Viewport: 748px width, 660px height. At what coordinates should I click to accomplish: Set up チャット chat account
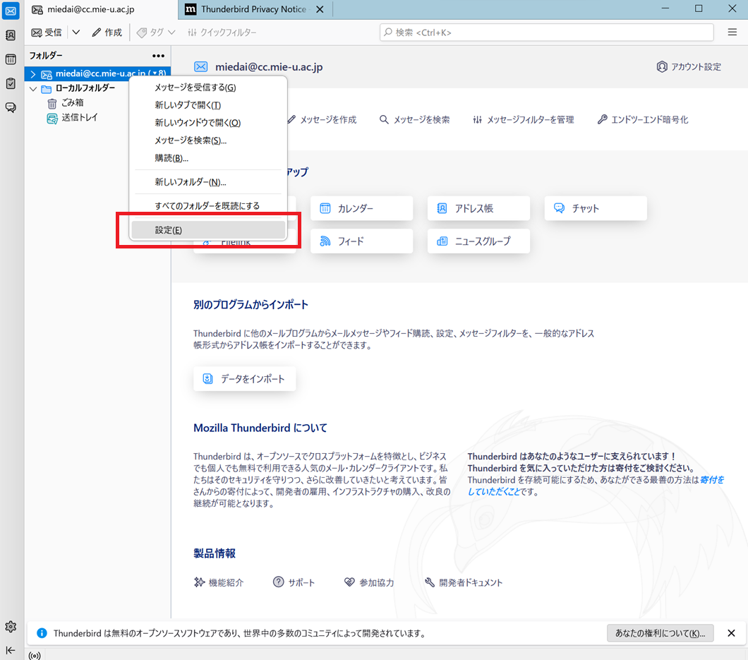596,208
